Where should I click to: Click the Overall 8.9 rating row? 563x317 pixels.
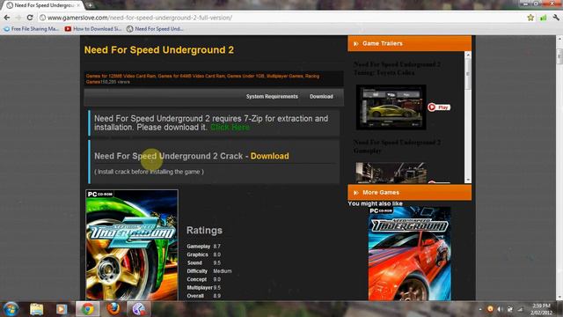(203, 296)
